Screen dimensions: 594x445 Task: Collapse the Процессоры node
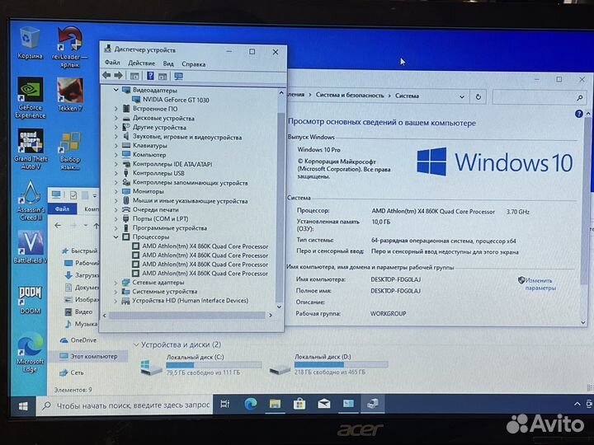click(116, 237)
